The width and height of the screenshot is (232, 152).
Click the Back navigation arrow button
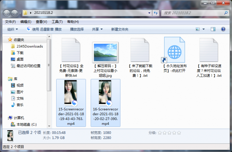(7, 13)
